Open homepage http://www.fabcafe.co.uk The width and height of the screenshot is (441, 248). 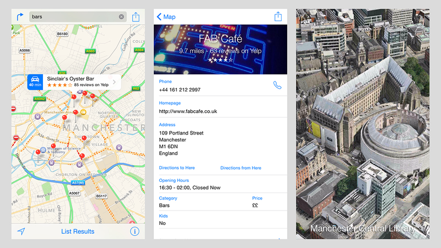pos(188,111)
